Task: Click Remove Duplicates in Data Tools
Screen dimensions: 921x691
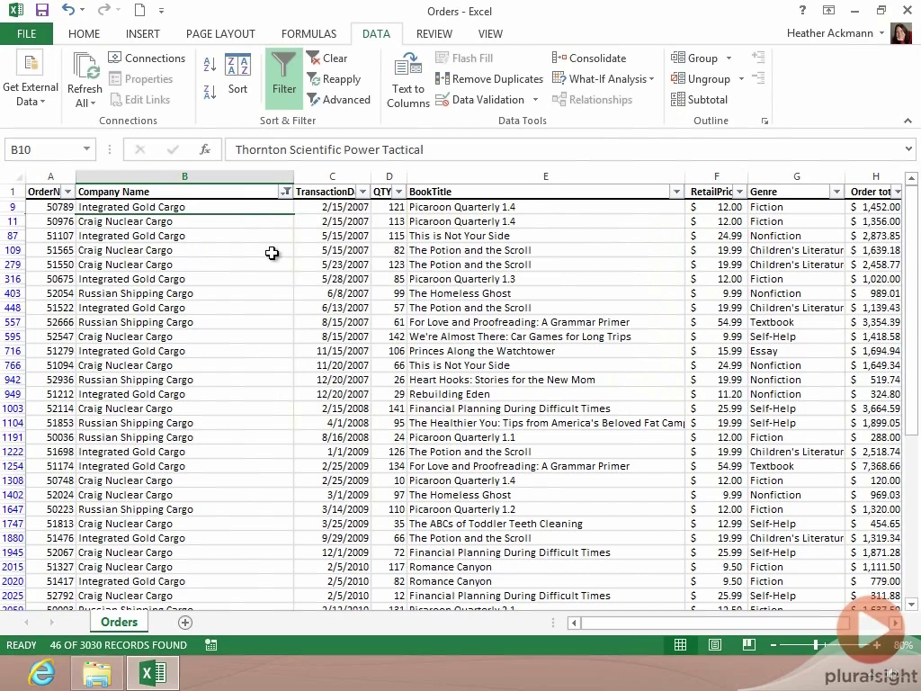Action: click(489, 79)
